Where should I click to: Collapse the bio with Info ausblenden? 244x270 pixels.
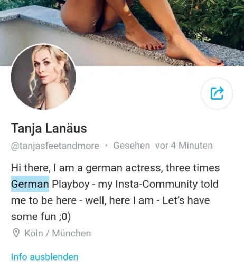(x=44, y=257)
